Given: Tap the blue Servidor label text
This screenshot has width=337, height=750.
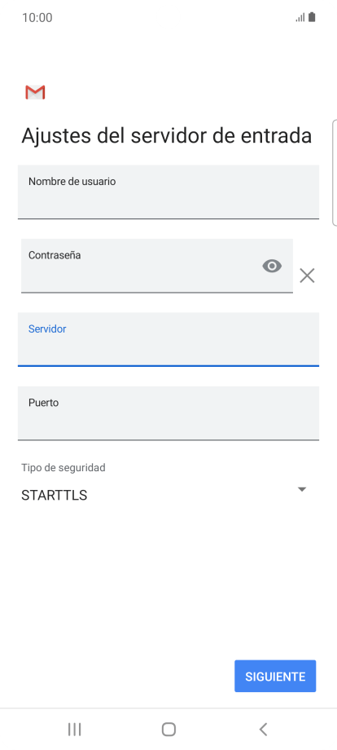Looking at the screenshot, I should 47,329.
